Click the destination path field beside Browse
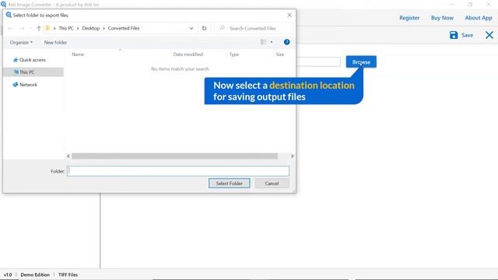 pos(318,62)
